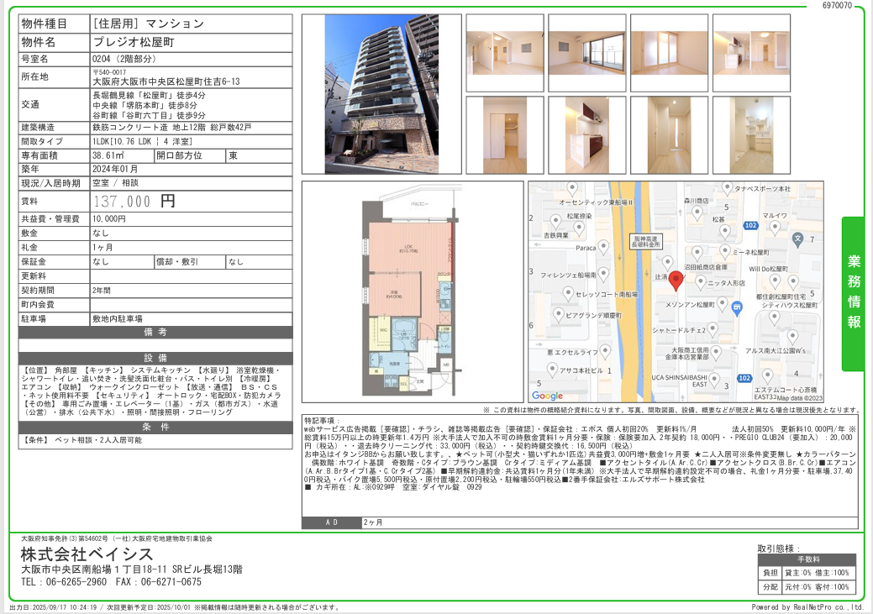Click the 阪神高速 長堀料金所 label box

(646, 241)
